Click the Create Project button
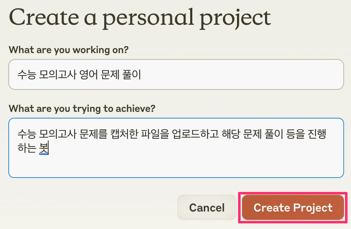 coord(293,208)
